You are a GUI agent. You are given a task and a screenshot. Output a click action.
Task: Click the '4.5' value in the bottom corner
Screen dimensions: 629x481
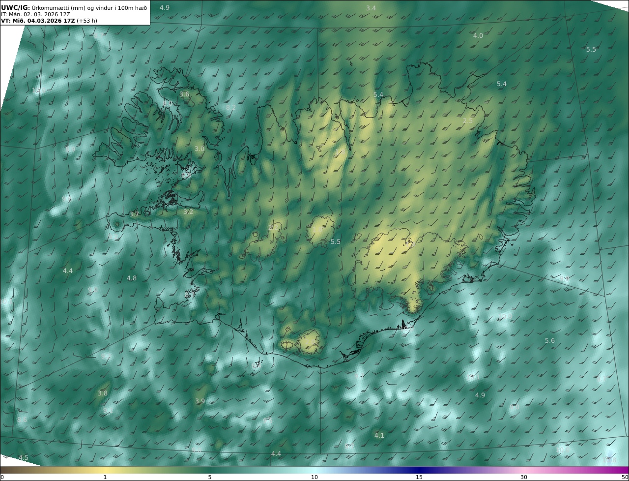(x=24, y=458)
